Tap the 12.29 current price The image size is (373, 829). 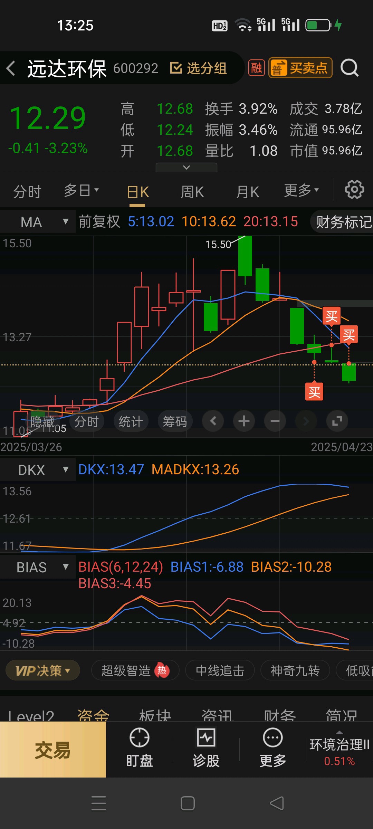tap(48, 118)
